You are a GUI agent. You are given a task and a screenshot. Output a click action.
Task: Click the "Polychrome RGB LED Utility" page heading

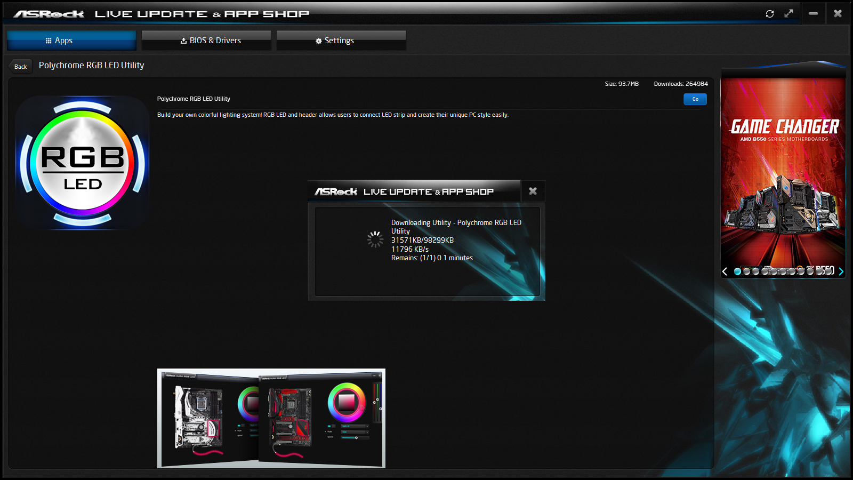[91, 65]
